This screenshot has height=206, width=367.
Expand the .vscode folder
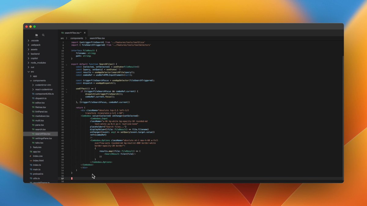pos(28,41)
